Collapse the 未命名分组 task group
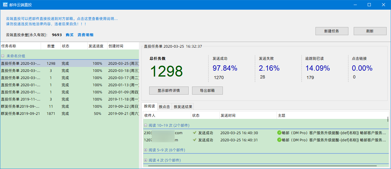Image resolution: width=391 pixels, height=169 pixels. tap(2, 56)
